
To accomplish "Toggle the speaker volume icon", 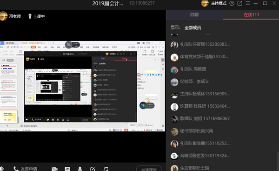I will [2, 169].
